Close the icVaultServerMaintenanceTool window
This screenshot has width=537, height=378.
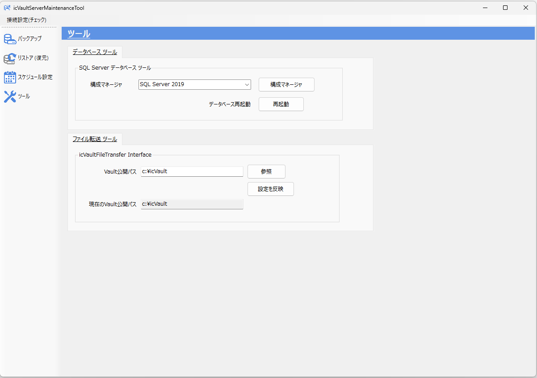click(526, 8)
